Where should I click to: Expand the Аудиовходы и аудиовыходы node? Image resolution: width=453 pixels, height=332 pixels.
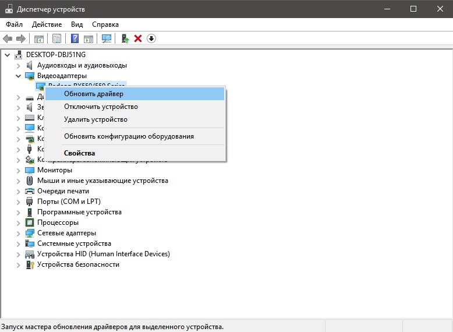point(19,66)
